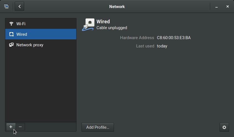Select the highlighted Wired text label
The height and width of the screenshot is (137, 234).
point(22,34)
